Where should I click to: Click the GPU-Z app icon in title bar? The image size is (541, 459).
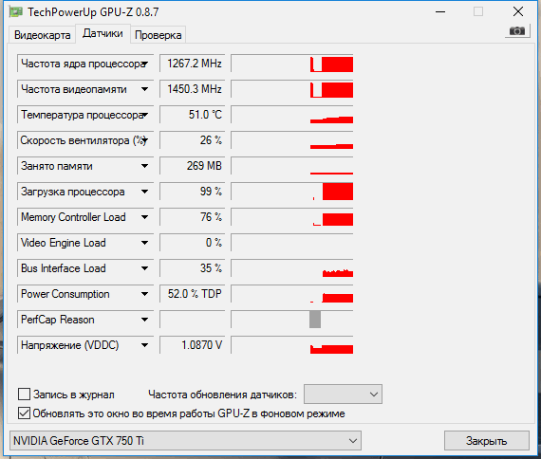click(16, 12)
